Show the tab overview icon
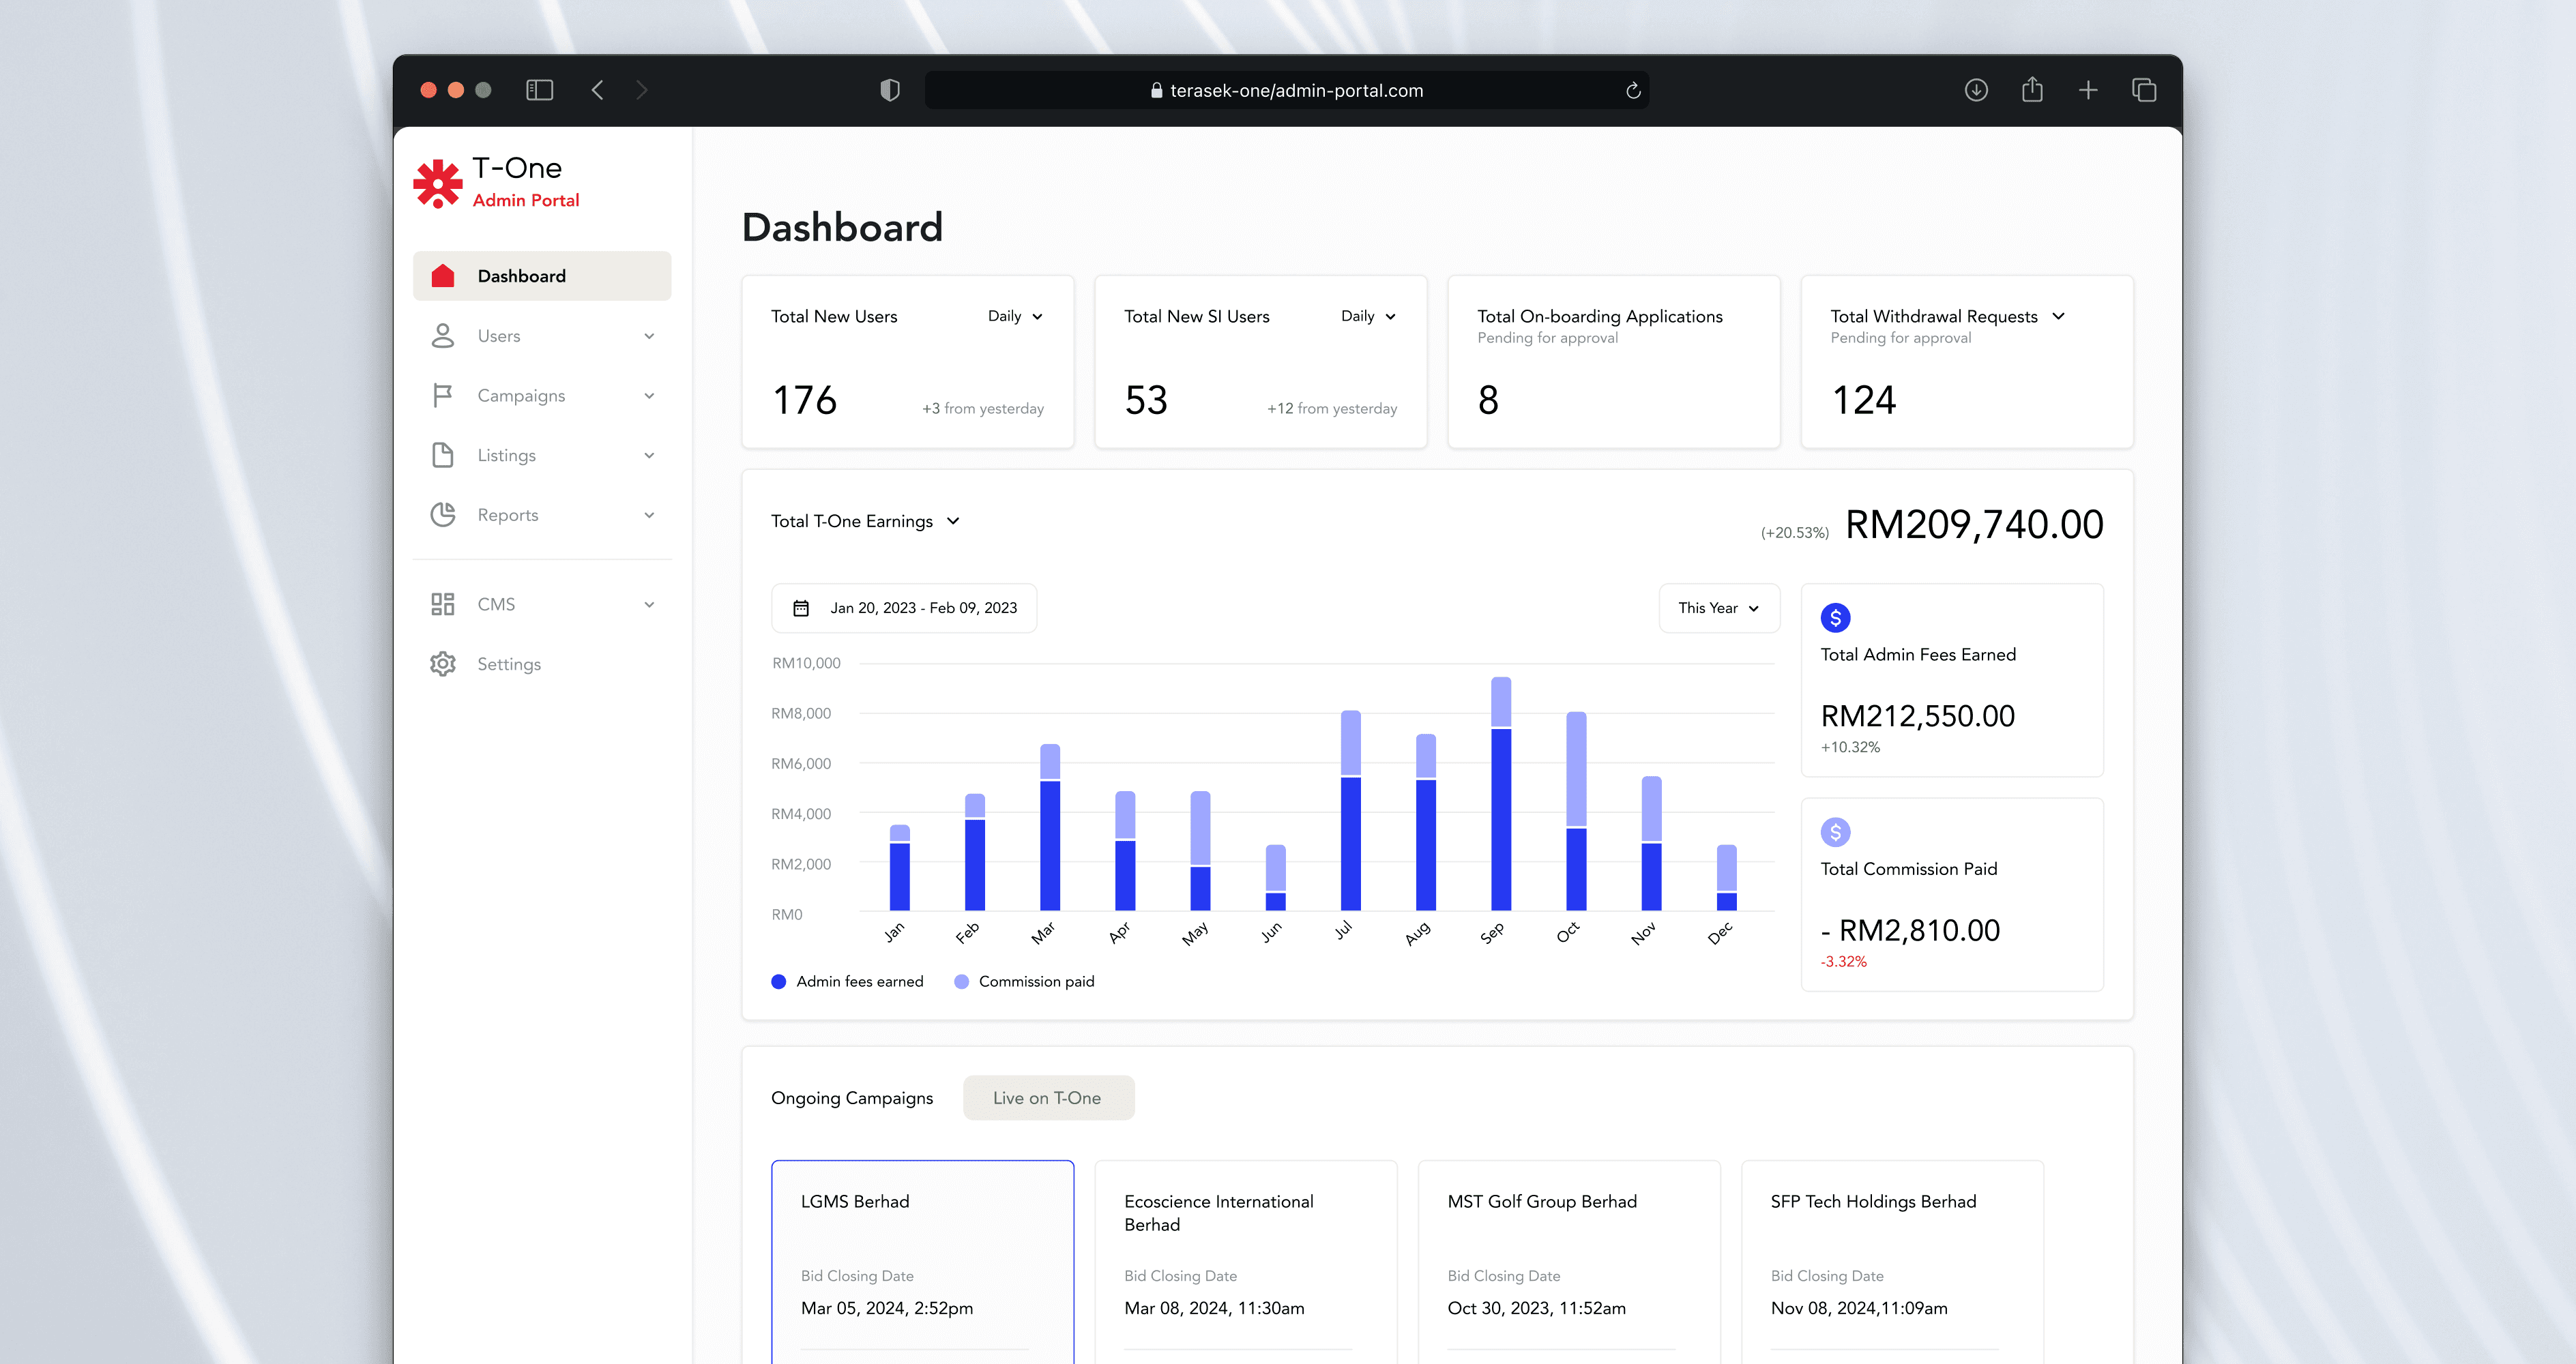Viewport: 2576px width, 1364px height. [2143, 90]
